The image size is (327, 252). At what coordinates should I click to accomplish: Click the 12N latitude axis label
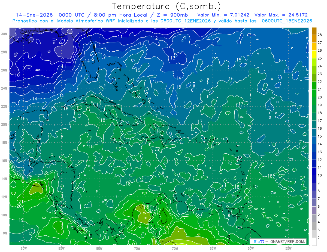pos(4,197)
